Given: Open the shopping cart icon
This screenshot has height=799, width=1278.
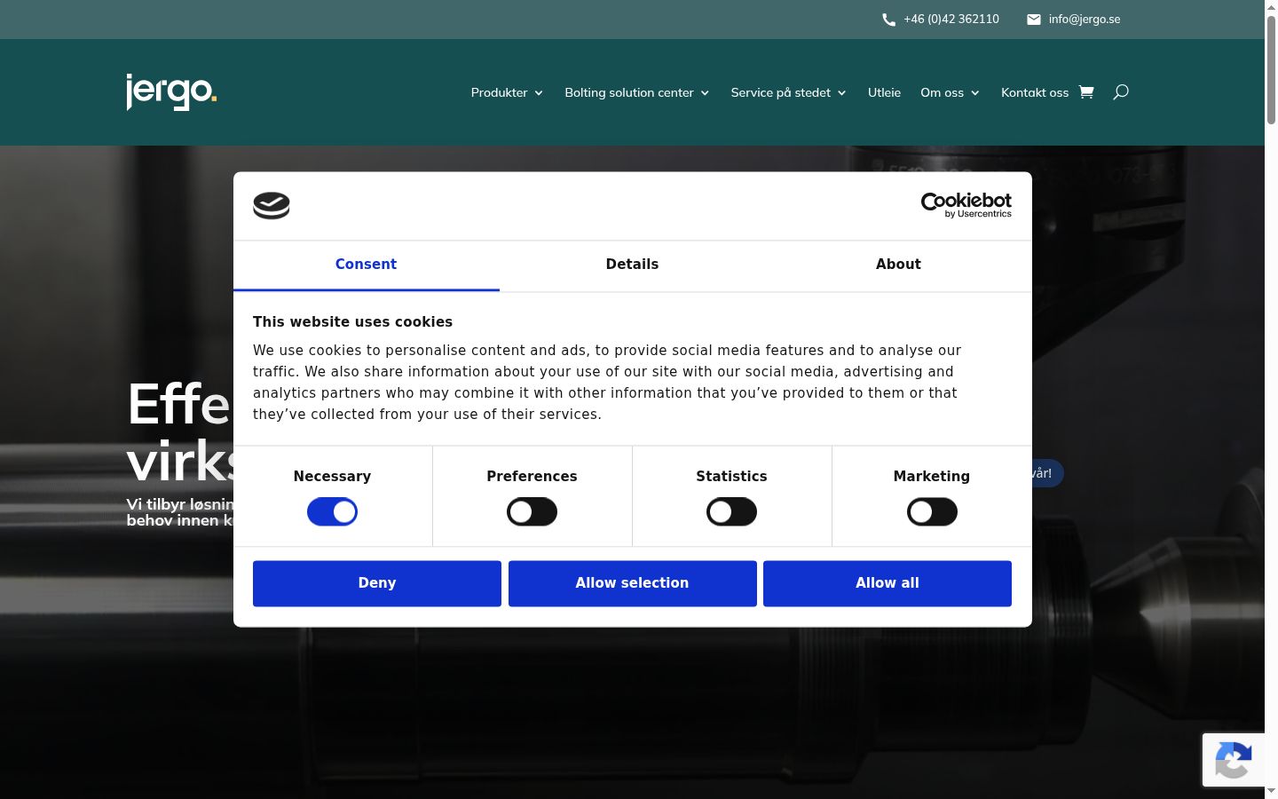Looking at the screenshot, I should tap(1086, 91).
